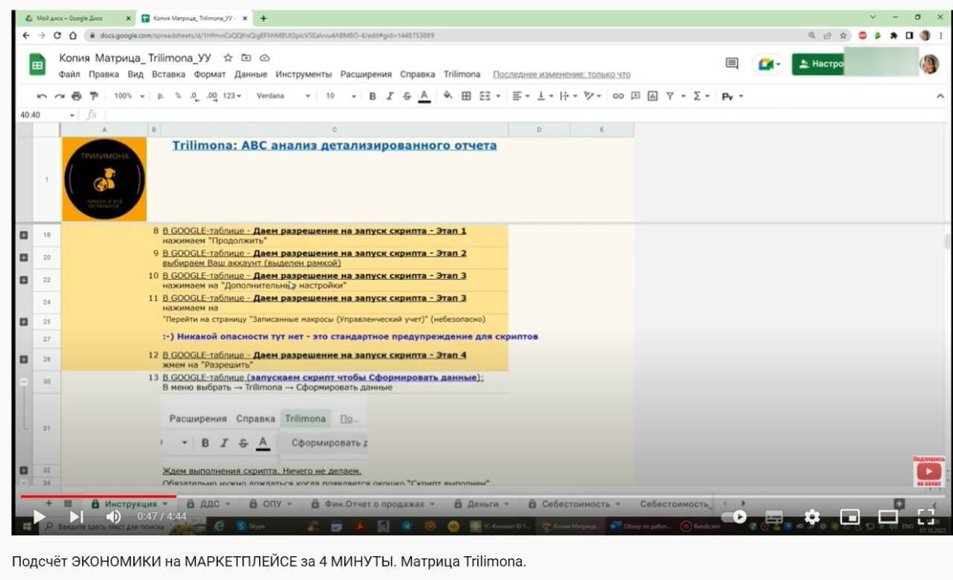Open the fill color bucket
Viewport: 953px width, 580px height.
447,96
